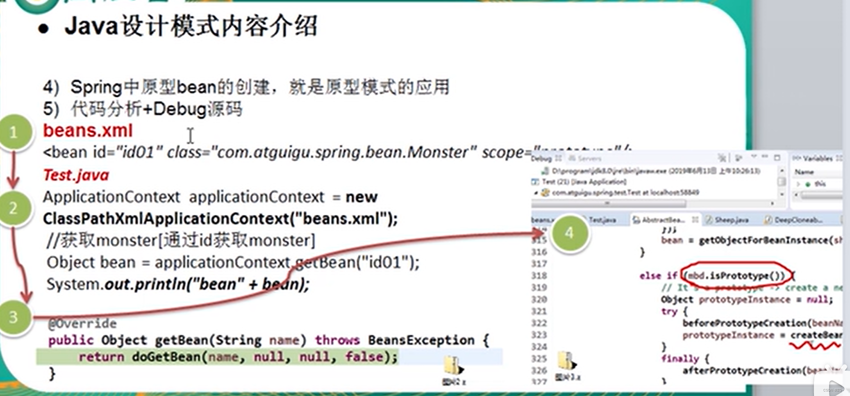Click 'getObjectForBeanInstance' on line 315
Image resolution: width=850 pixels, height=396 pixels.
pyautogui.click(x=761, y=240)
